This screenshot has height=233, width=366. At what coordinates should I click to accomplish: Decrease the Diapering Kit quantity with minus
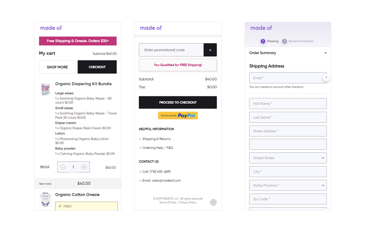pyautogui.click(x=63, y=167)
